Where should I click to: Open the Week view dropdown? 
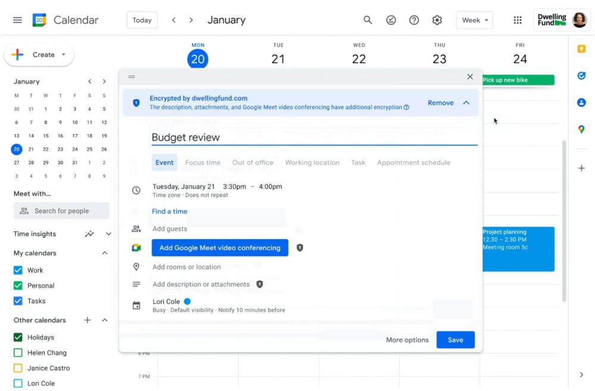click(x=474, y=20)
